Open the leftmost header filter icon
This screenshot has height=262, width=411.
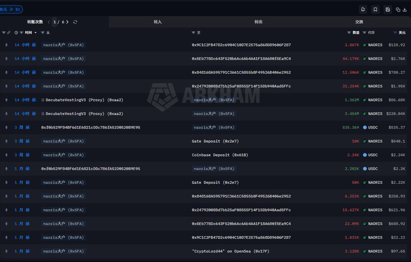pos(4,33)
